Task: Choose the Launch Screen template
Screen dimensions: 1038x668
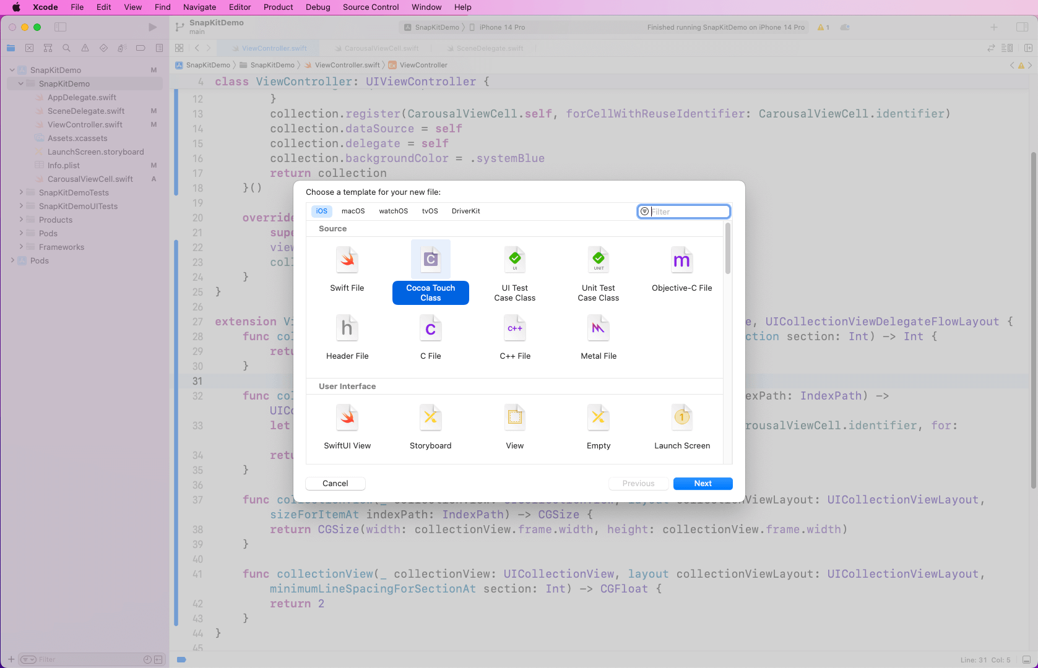Action: point(681,418)
